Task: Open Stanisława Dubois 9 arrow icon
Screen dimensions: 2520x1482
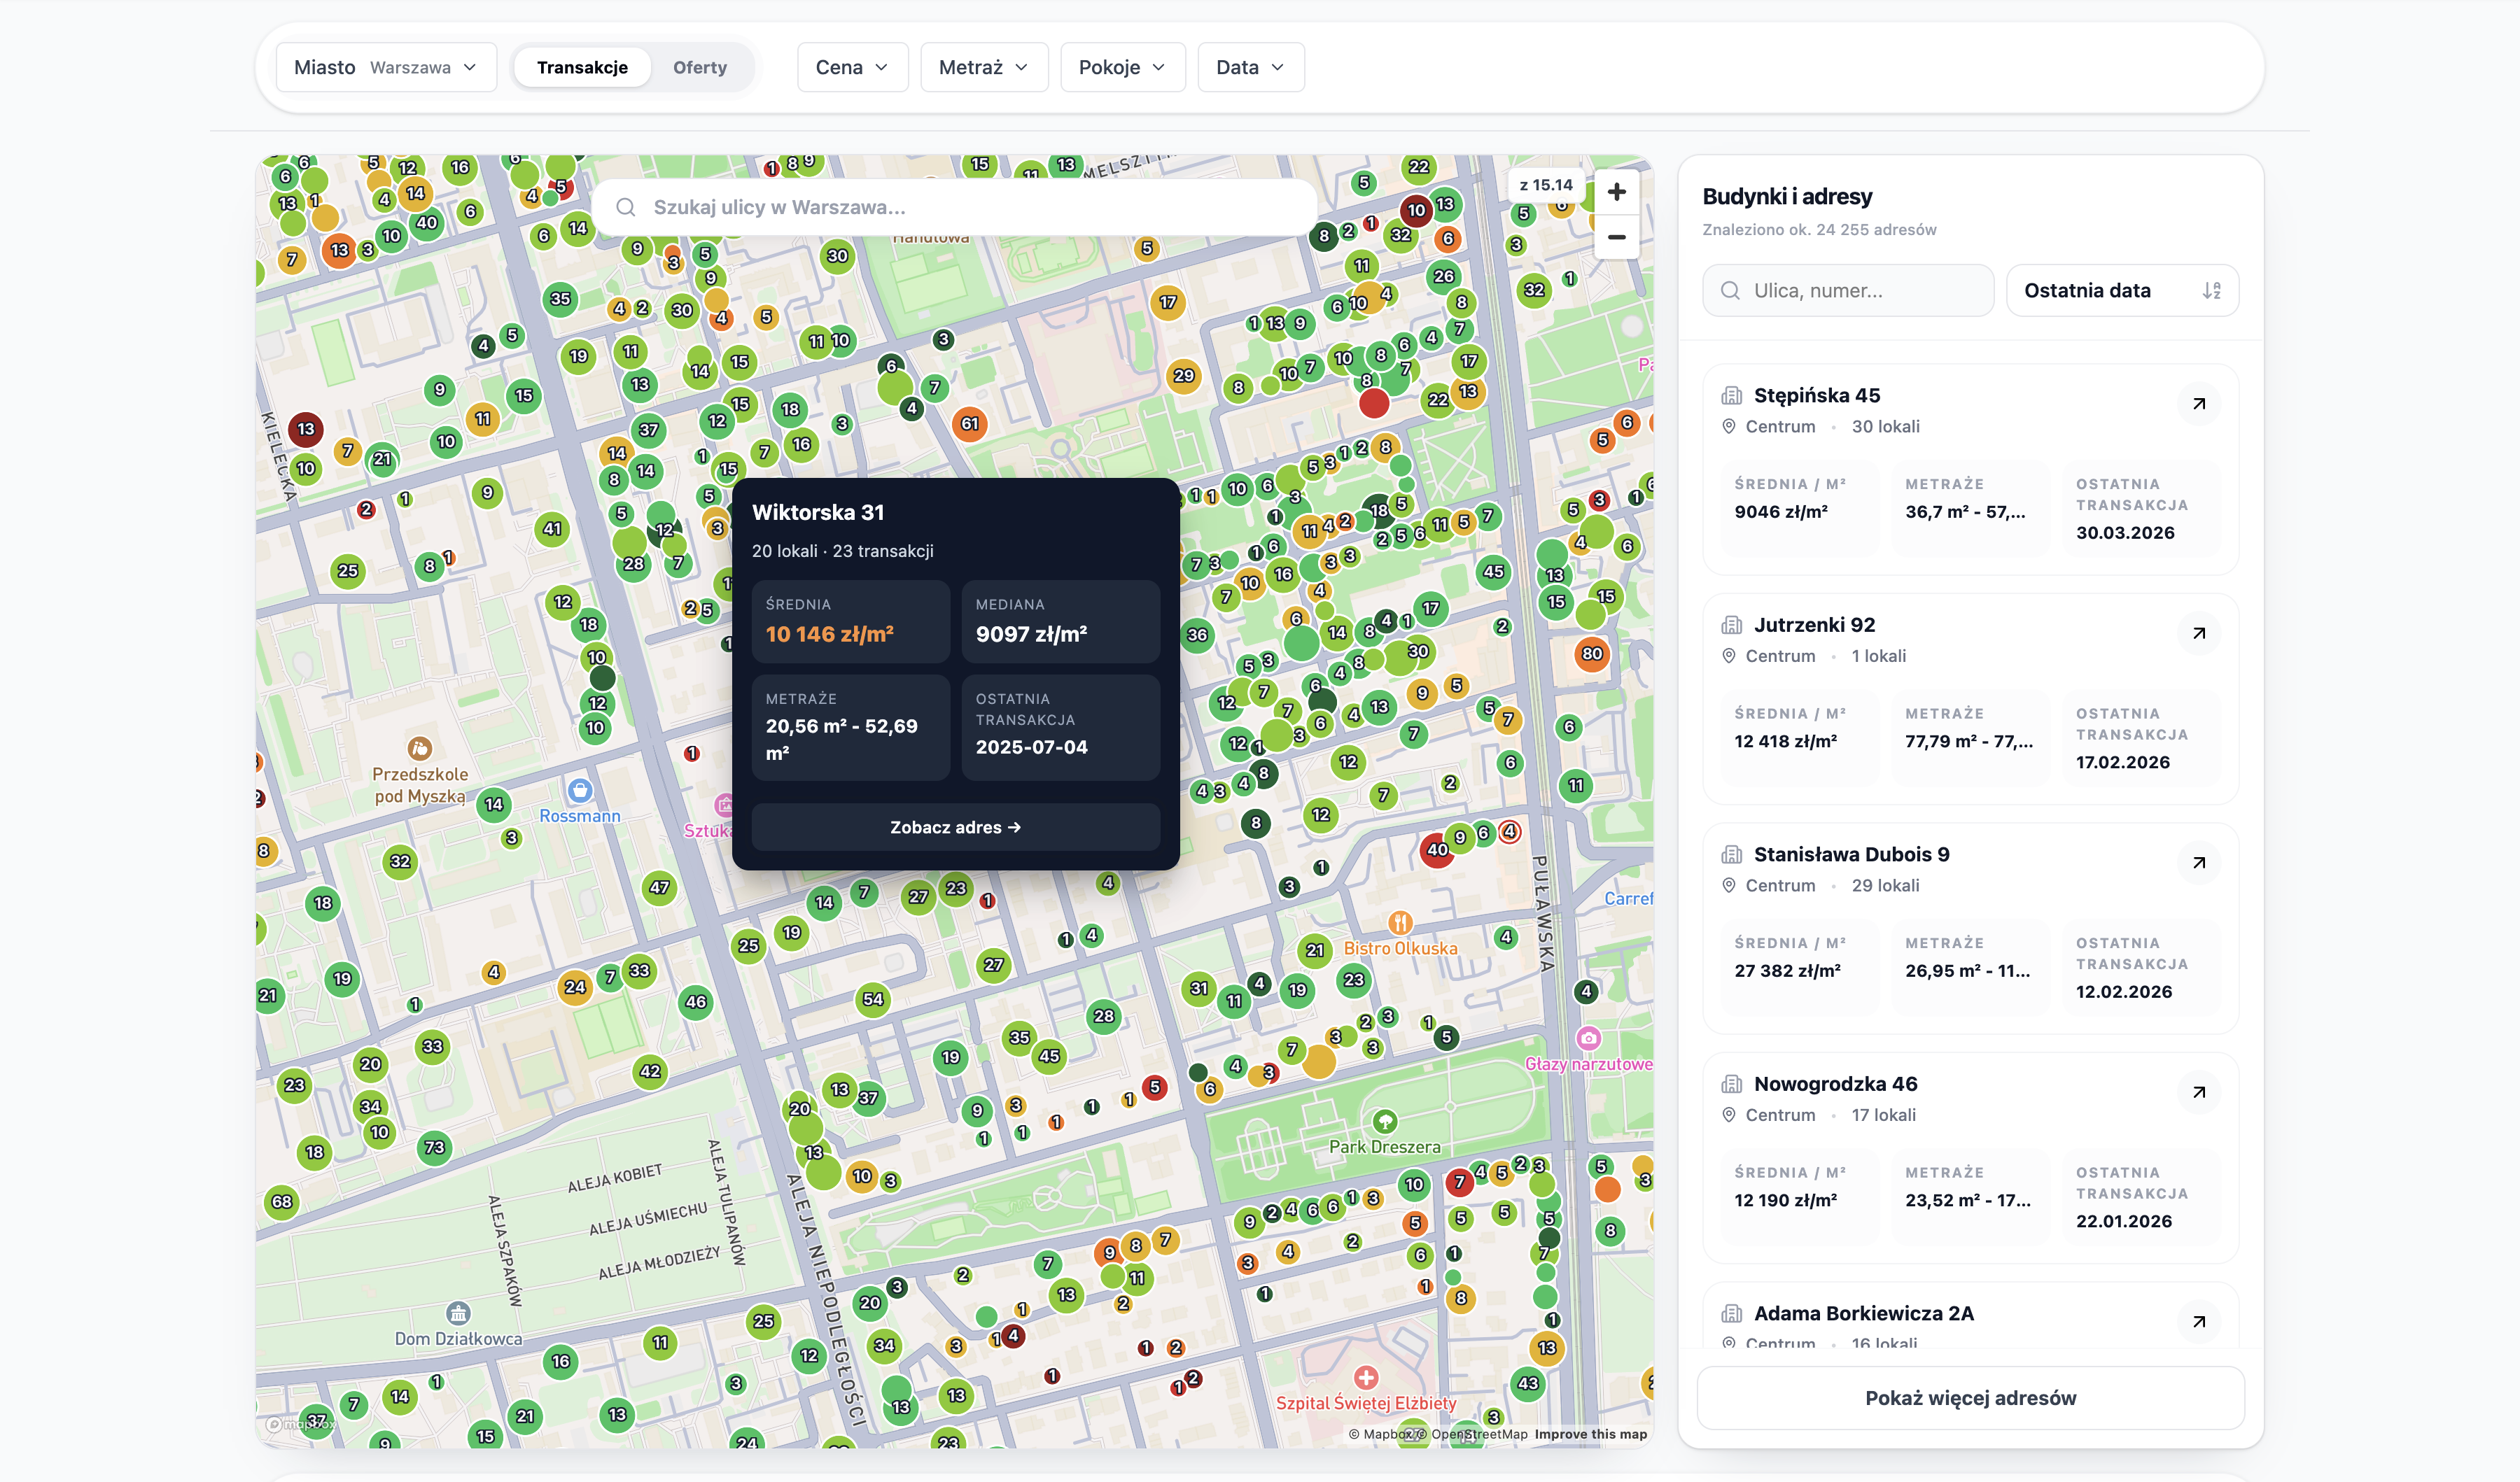Action: (x=2198, y=863)
